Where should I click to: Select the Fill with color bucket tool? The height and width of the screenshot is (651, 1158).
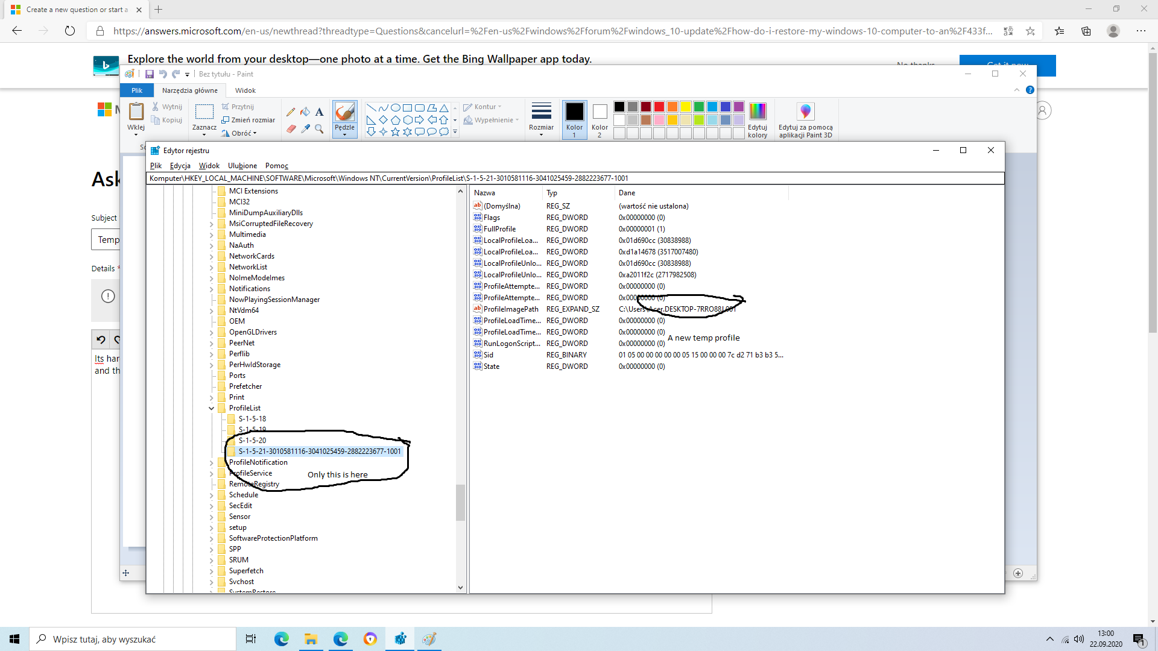point(305,112)
